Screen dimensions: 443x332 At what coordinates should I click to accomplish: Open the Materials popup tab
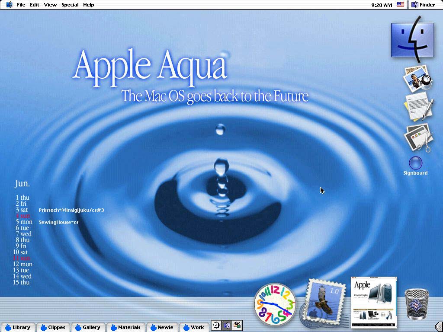click(125, 328)
